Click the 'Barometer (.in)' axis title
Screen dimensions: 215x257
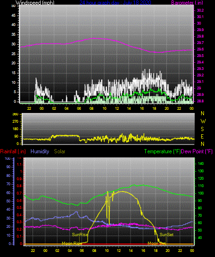187,3
